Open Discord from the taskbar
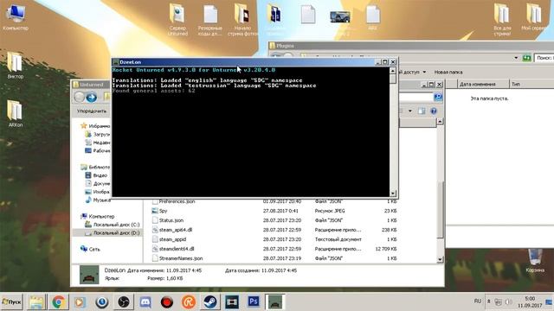554x311 pixels. pos(145,302)
